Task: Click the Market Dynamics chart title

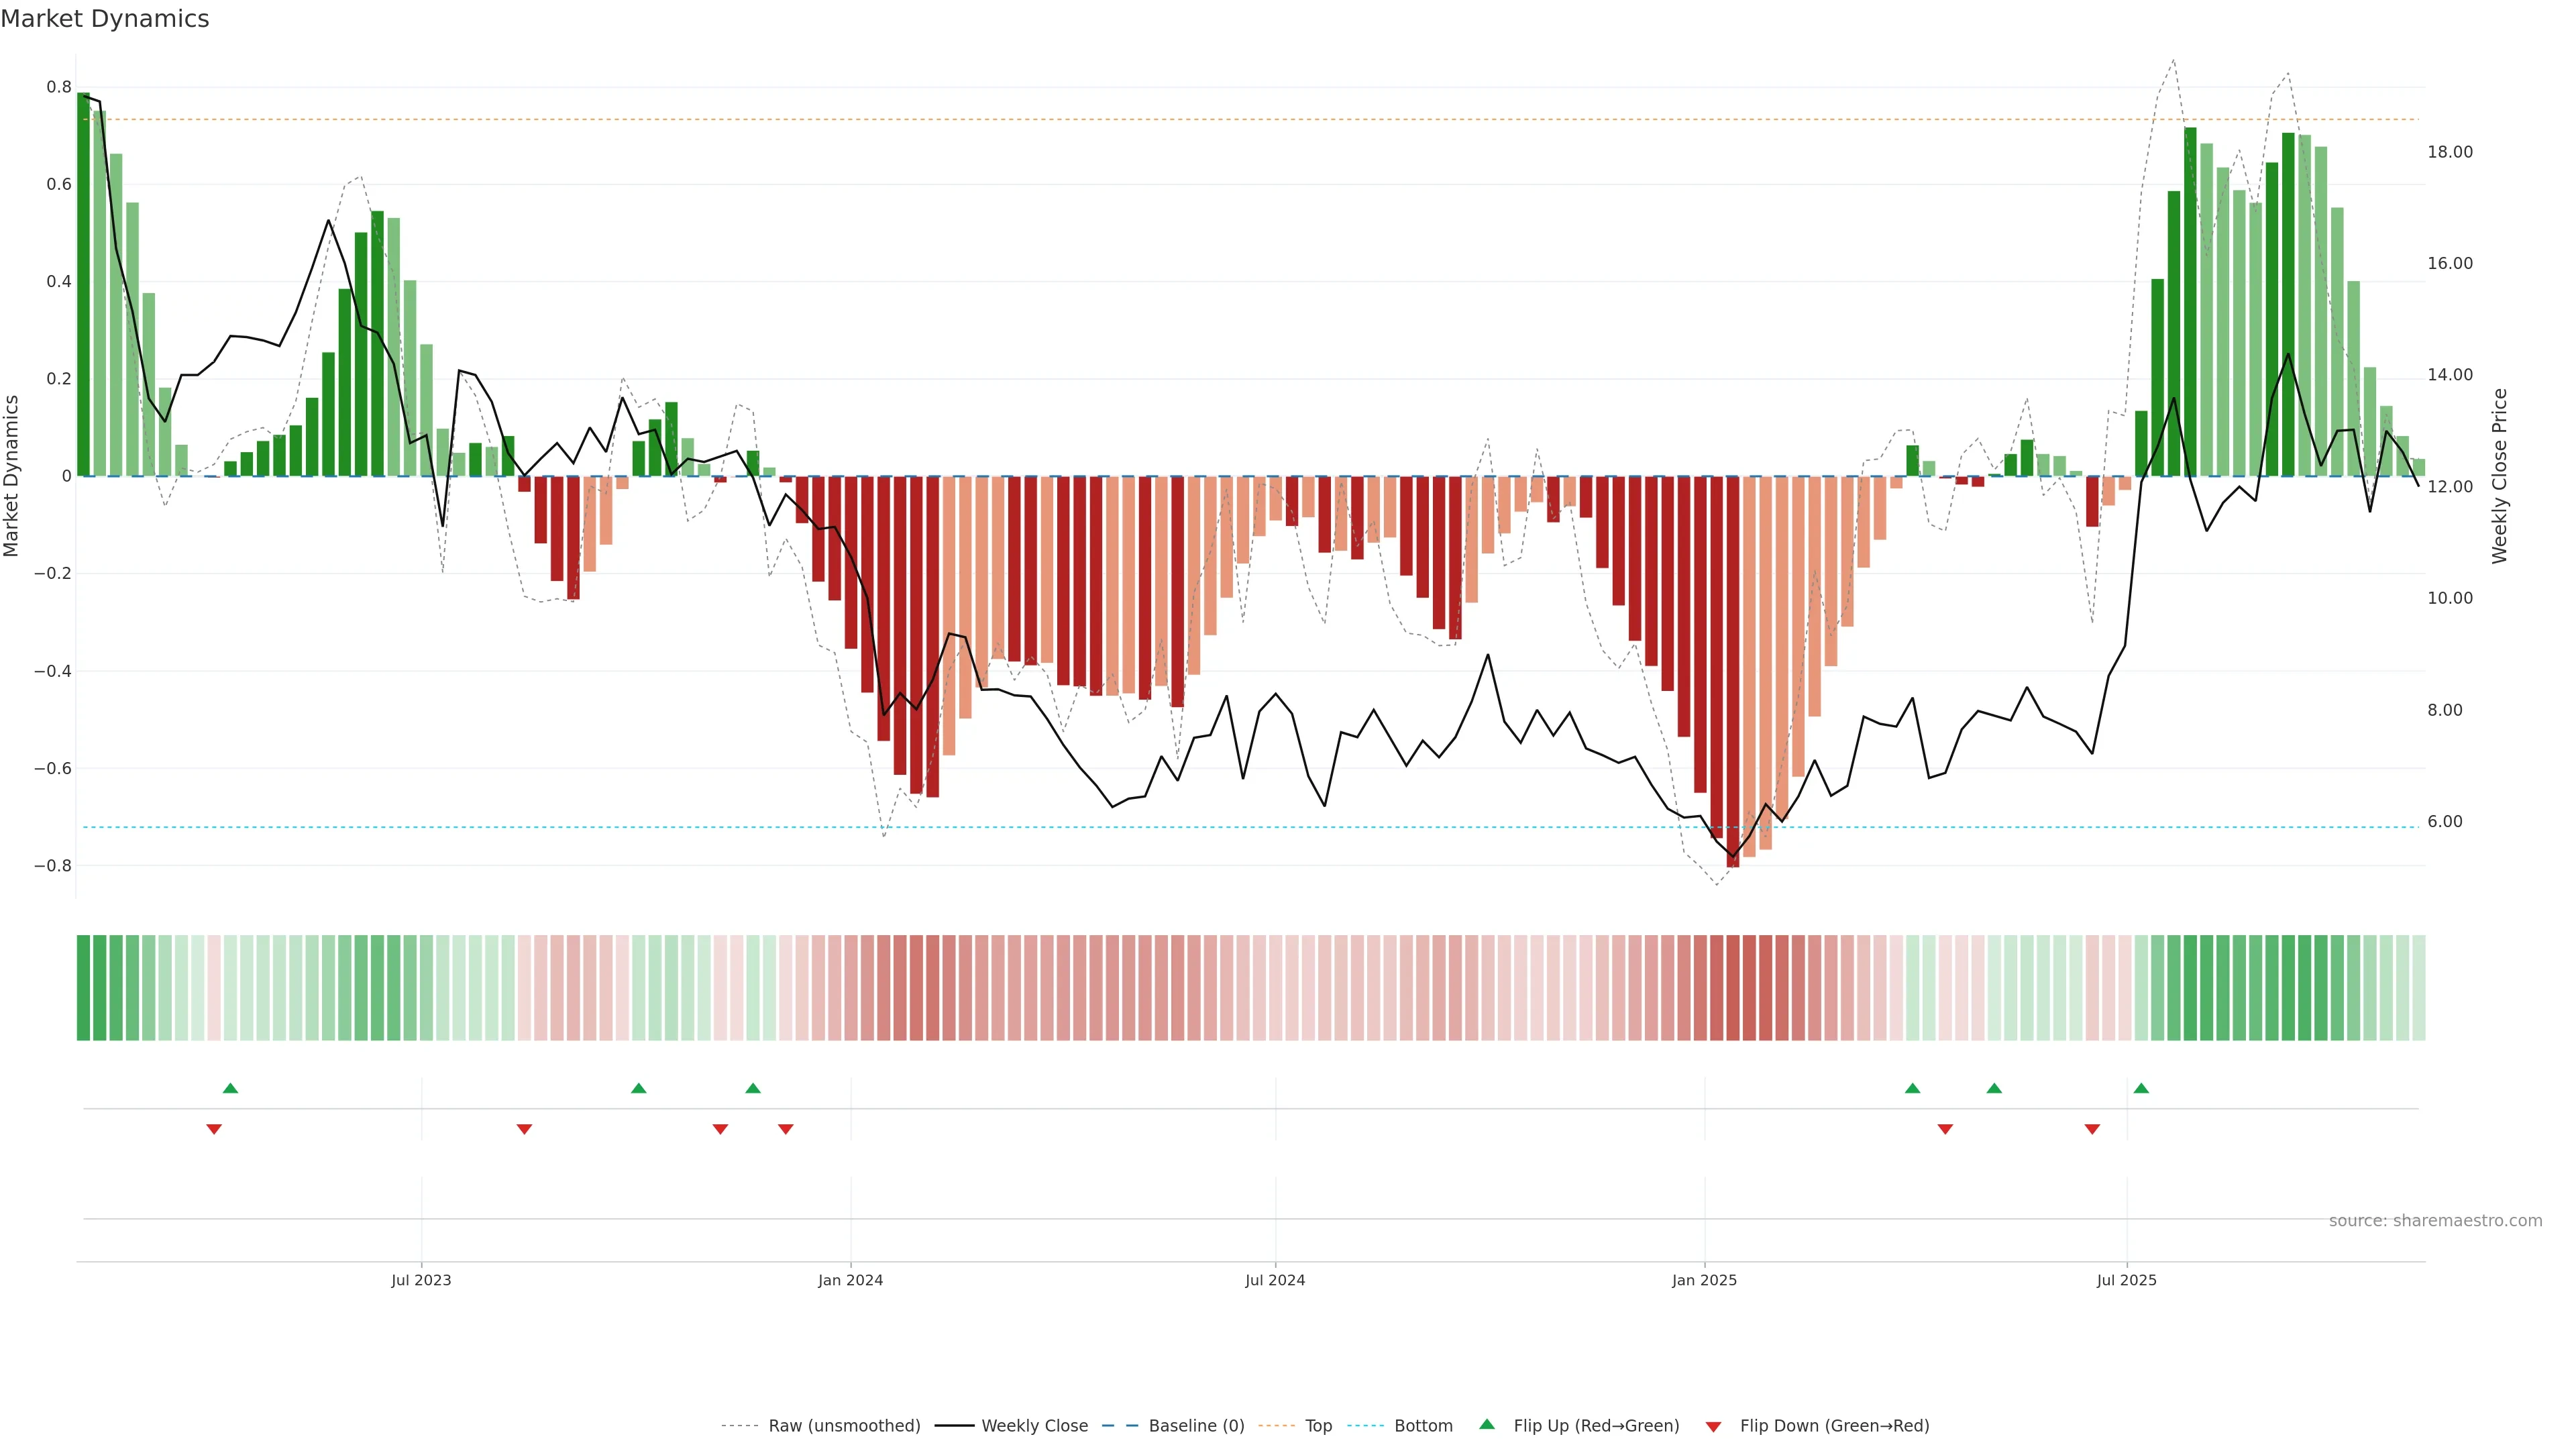Action: click(105, 19)
